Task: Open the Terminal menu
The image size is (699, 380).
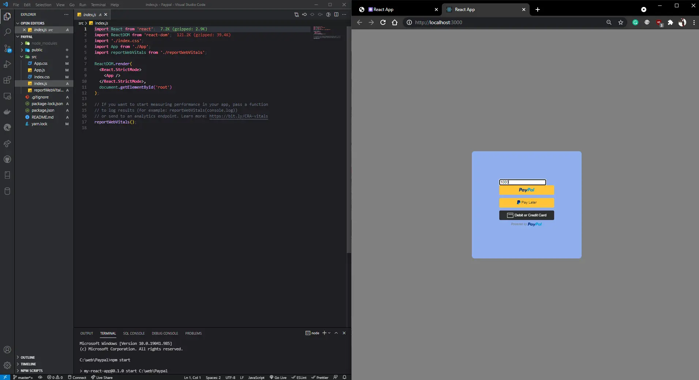Action: pyautogui.click(x=98, y=5)
